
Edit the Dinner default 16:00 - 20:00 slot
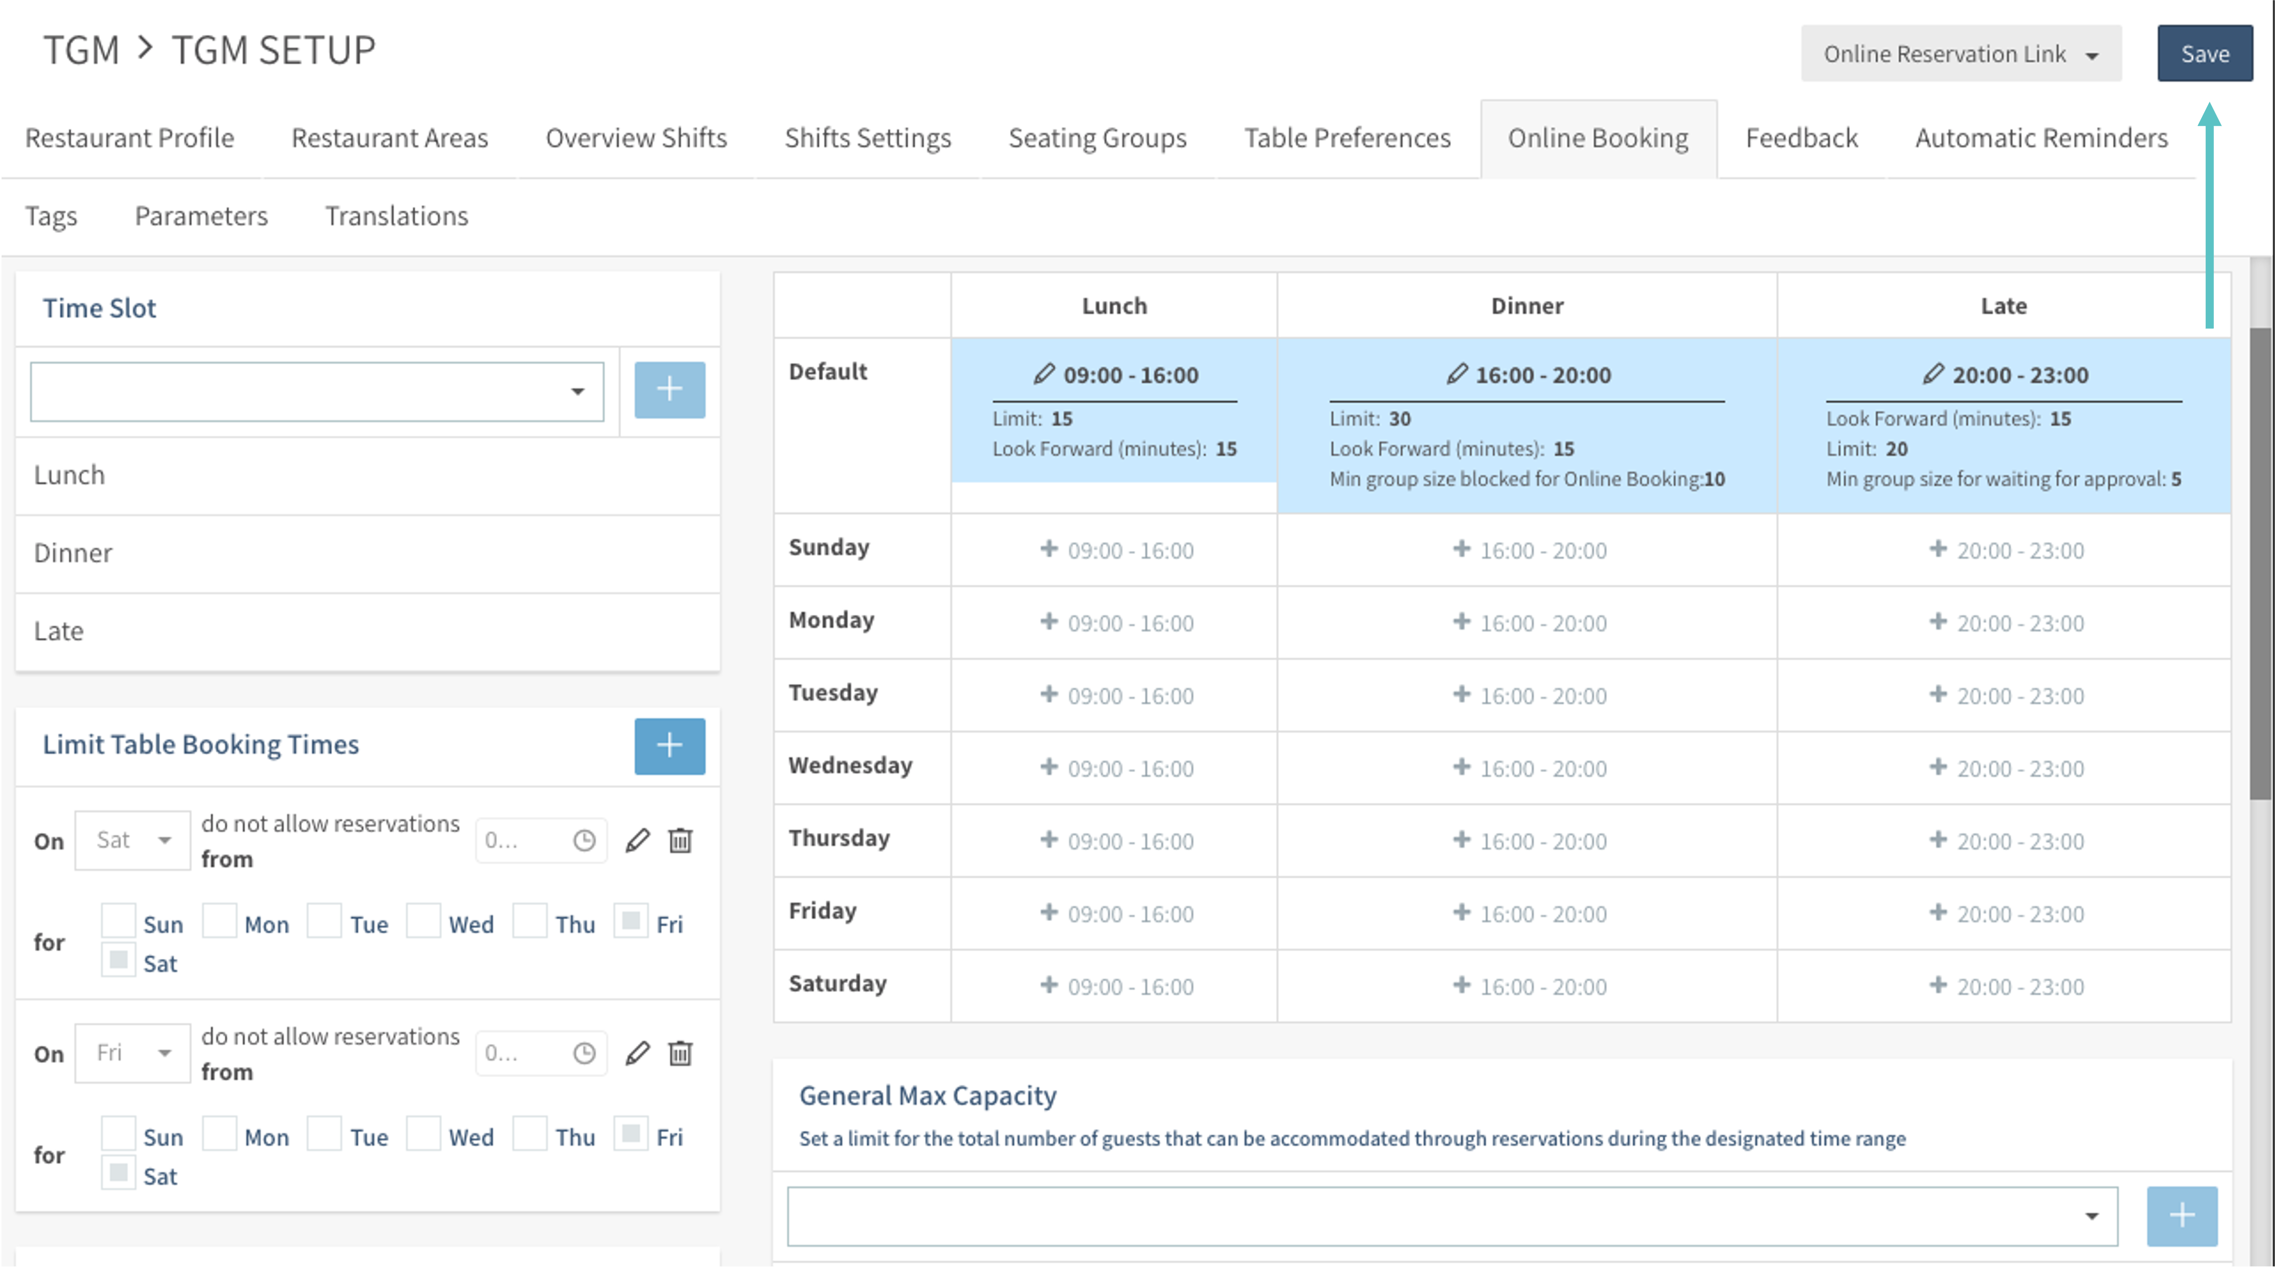tap(1456, 375)
